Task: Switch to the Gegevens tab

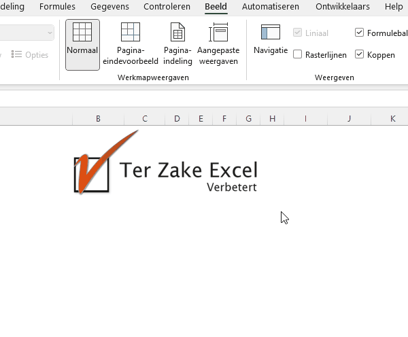Action: pyautogui.click(x=109, y=7)
